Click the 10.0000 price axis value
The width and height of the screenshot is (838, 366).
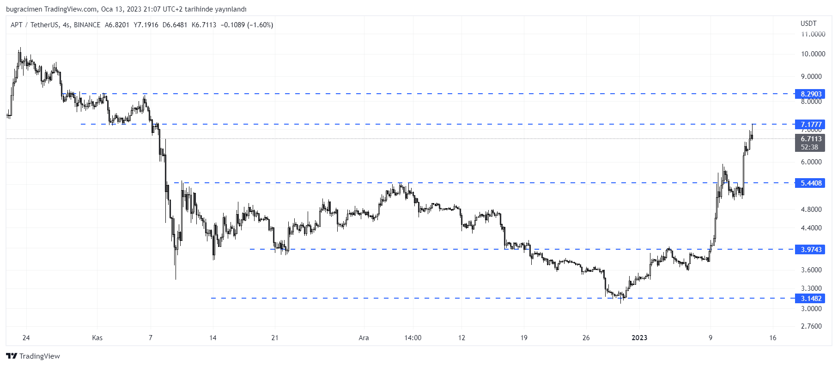click(813, 54)
